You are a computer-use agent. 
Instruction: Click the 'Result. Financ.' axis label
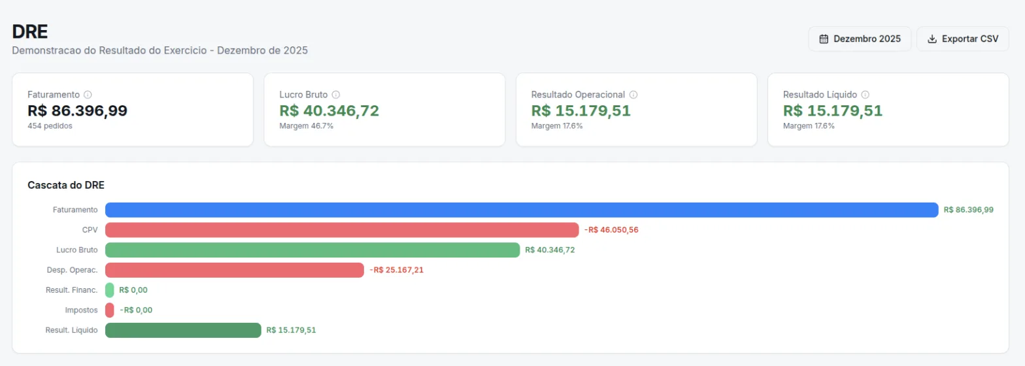click(x=72, y=290)
